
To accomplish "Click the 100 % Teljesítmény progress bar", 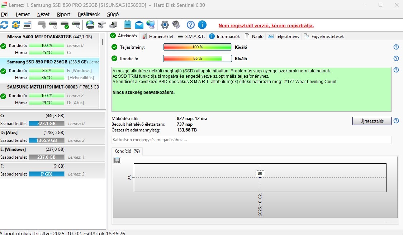I will [x=198, y=47].
